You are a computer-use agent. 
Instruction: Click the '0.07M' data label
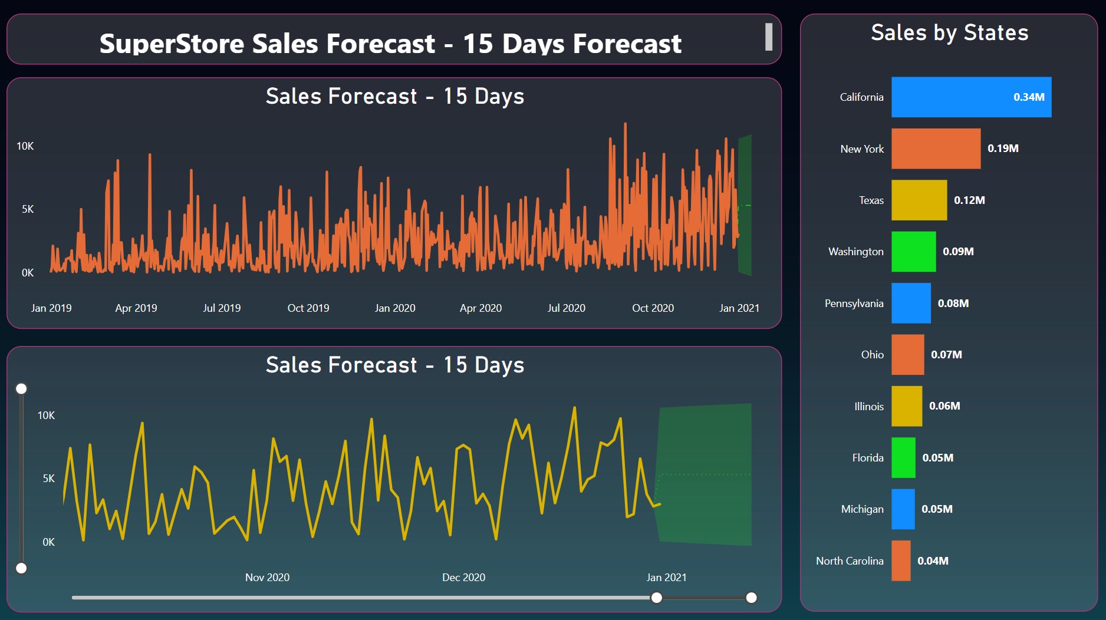tap(946, 355)
